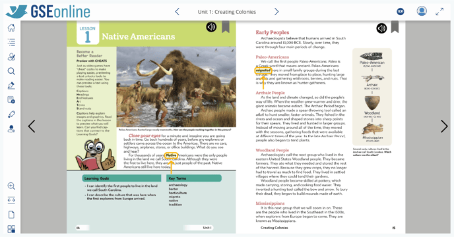
Task: Play audio for the Native Americans page
Action: 211,27
